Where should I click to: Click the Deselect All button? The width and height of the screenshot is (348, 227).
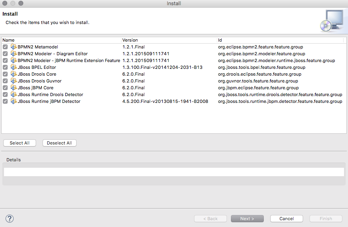pyautogui.click(x=59, y=143)
